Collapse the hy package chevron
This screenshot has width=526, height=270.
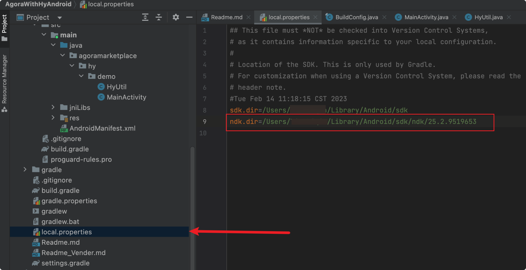click(x=72, y=66)
